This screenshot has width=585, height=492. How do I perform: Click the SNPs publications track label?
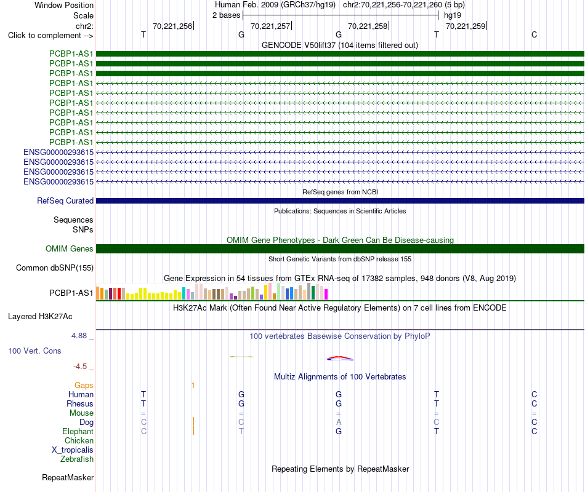point(83,229)
